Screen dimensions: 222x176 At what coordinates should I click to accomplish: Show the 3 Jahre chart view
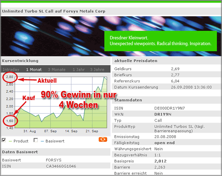click(97, 69)
